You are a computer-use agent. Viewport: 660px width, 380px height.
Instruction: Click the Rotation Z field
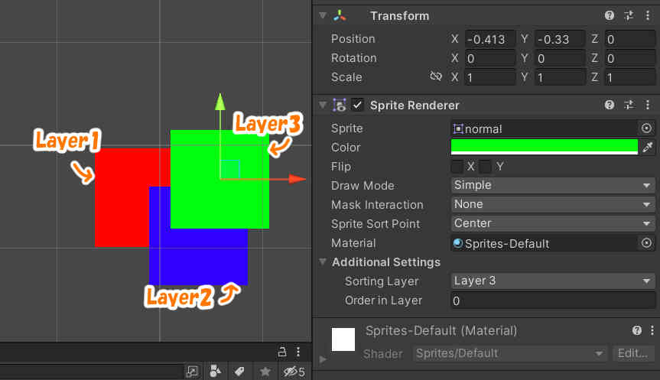629,58
